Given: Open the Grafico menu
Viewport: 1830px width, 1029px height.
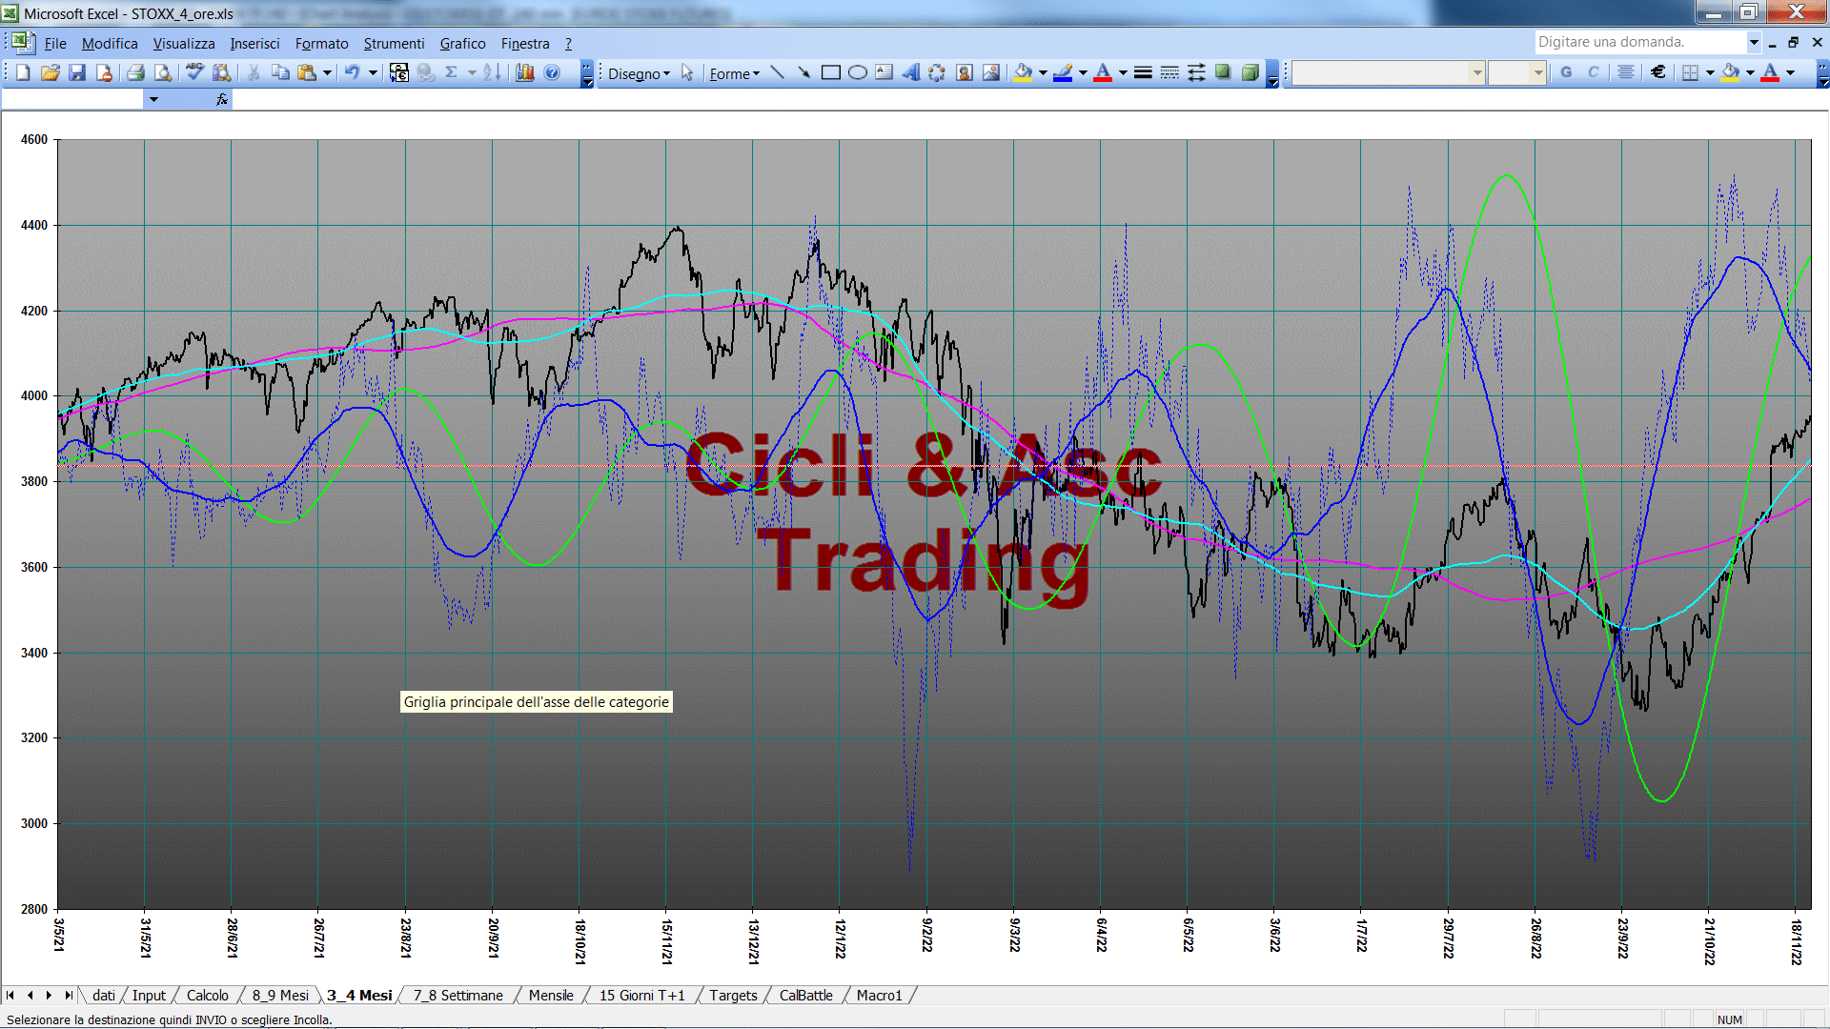Looking at the screenshot, I should click(x=462, y=44).
